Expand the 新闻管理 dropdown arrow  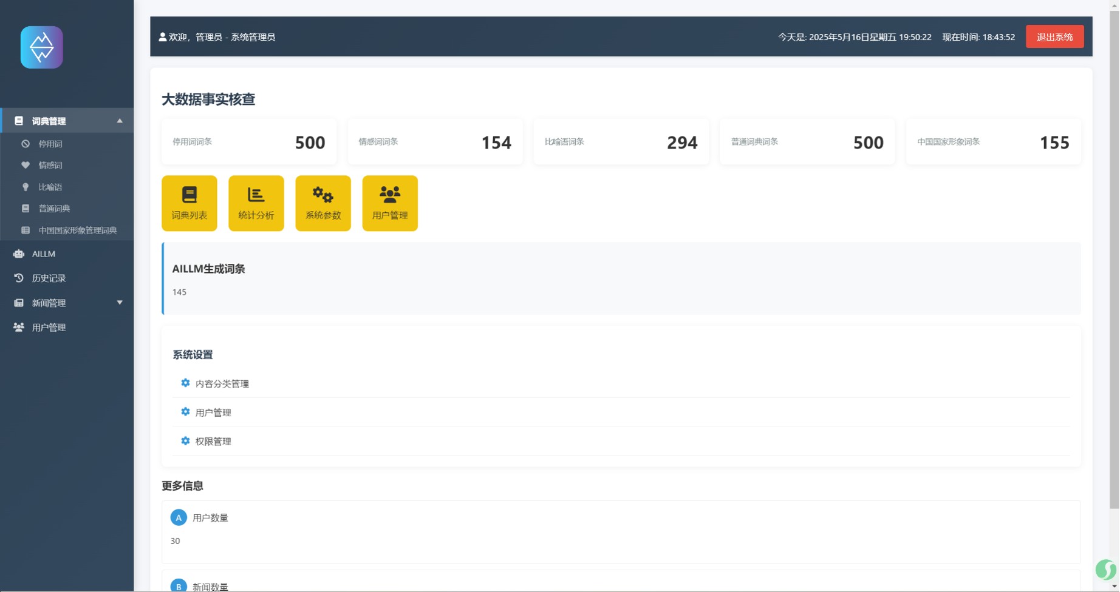(x=120, y=303)
